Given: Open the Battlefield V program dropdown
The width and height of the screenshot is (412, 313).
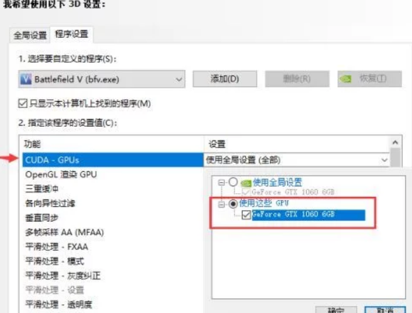Looking at the screenshot, I should pyautogui.click(x=102, y=79).
